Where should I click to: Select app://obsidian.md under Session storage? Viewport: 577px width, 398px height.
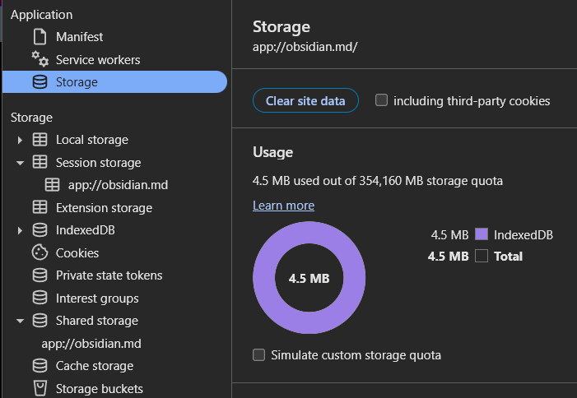118,185
